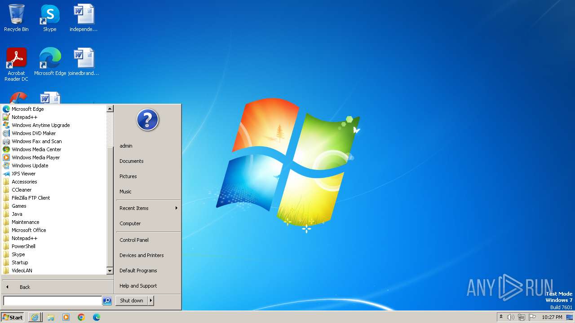The image size is (575, 323).
Task: Select the independe... Word document icon
Action: point(84,18)
